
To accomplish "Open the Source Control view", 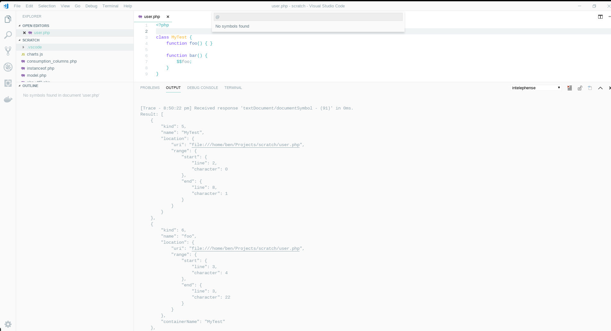I will coord(8,51).
